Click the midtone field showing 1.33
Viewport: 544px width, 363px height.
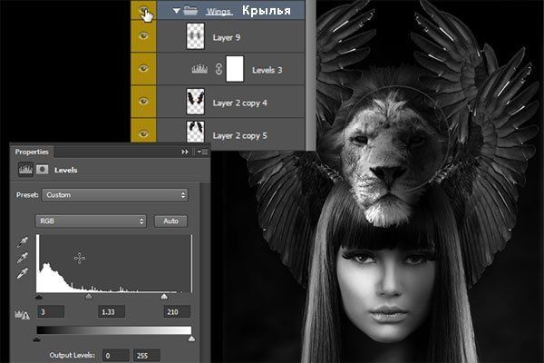112,312
